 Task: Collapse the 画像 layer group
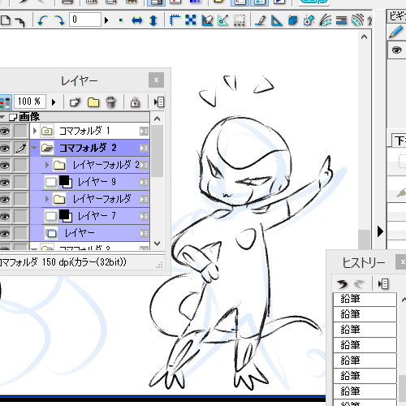2,117
